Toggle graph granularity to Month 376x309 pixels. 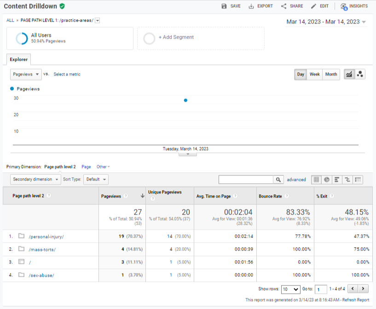[331, 74]
